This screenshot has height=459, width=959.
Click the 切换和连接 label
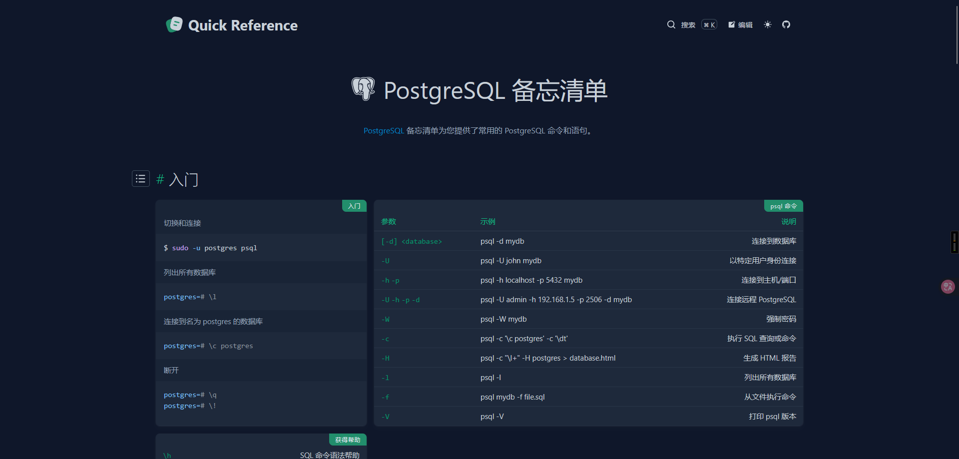pos(182,223)
